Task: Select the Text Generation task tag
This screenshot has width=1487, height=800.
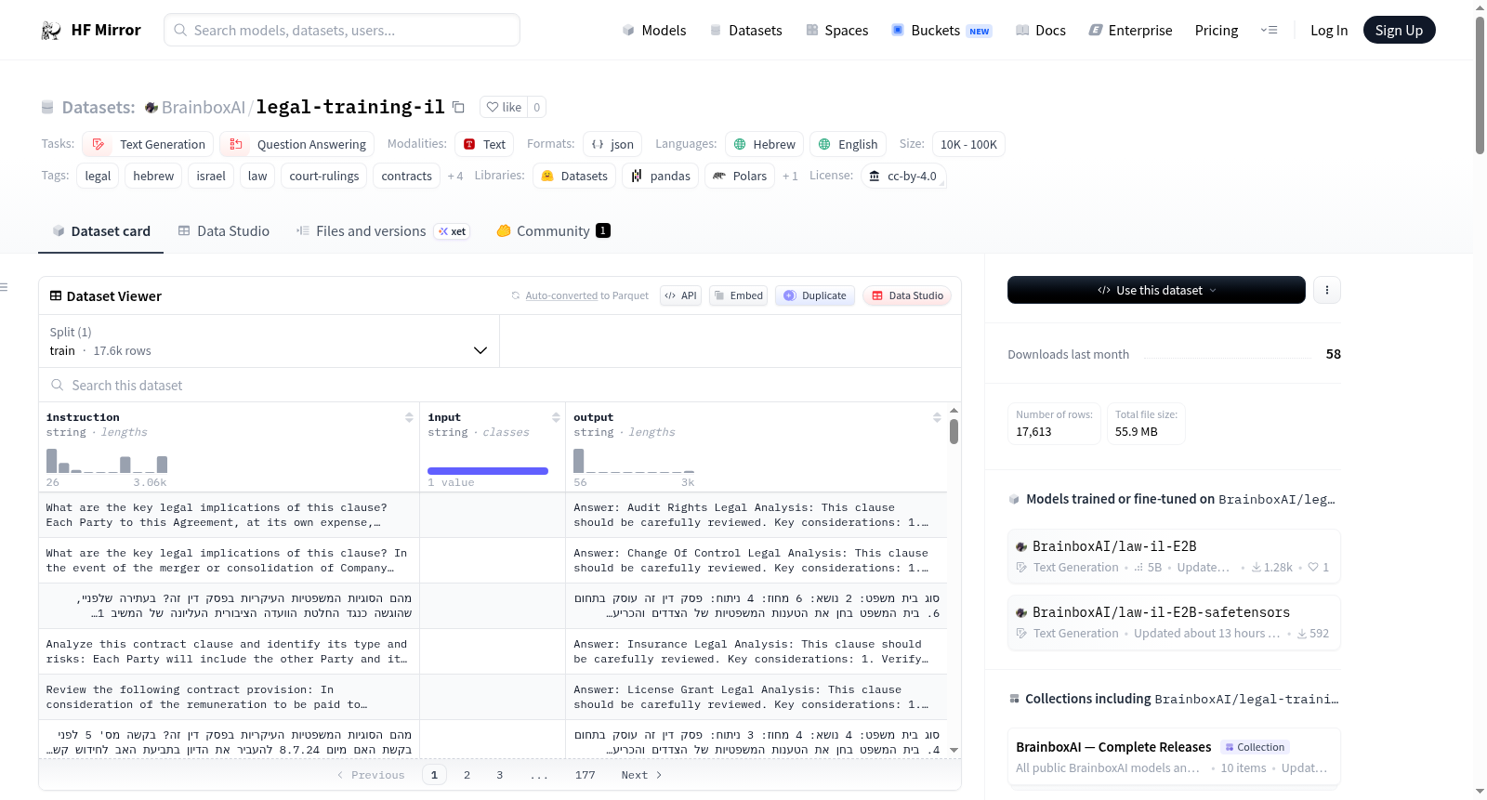Action: pos(148,144)
